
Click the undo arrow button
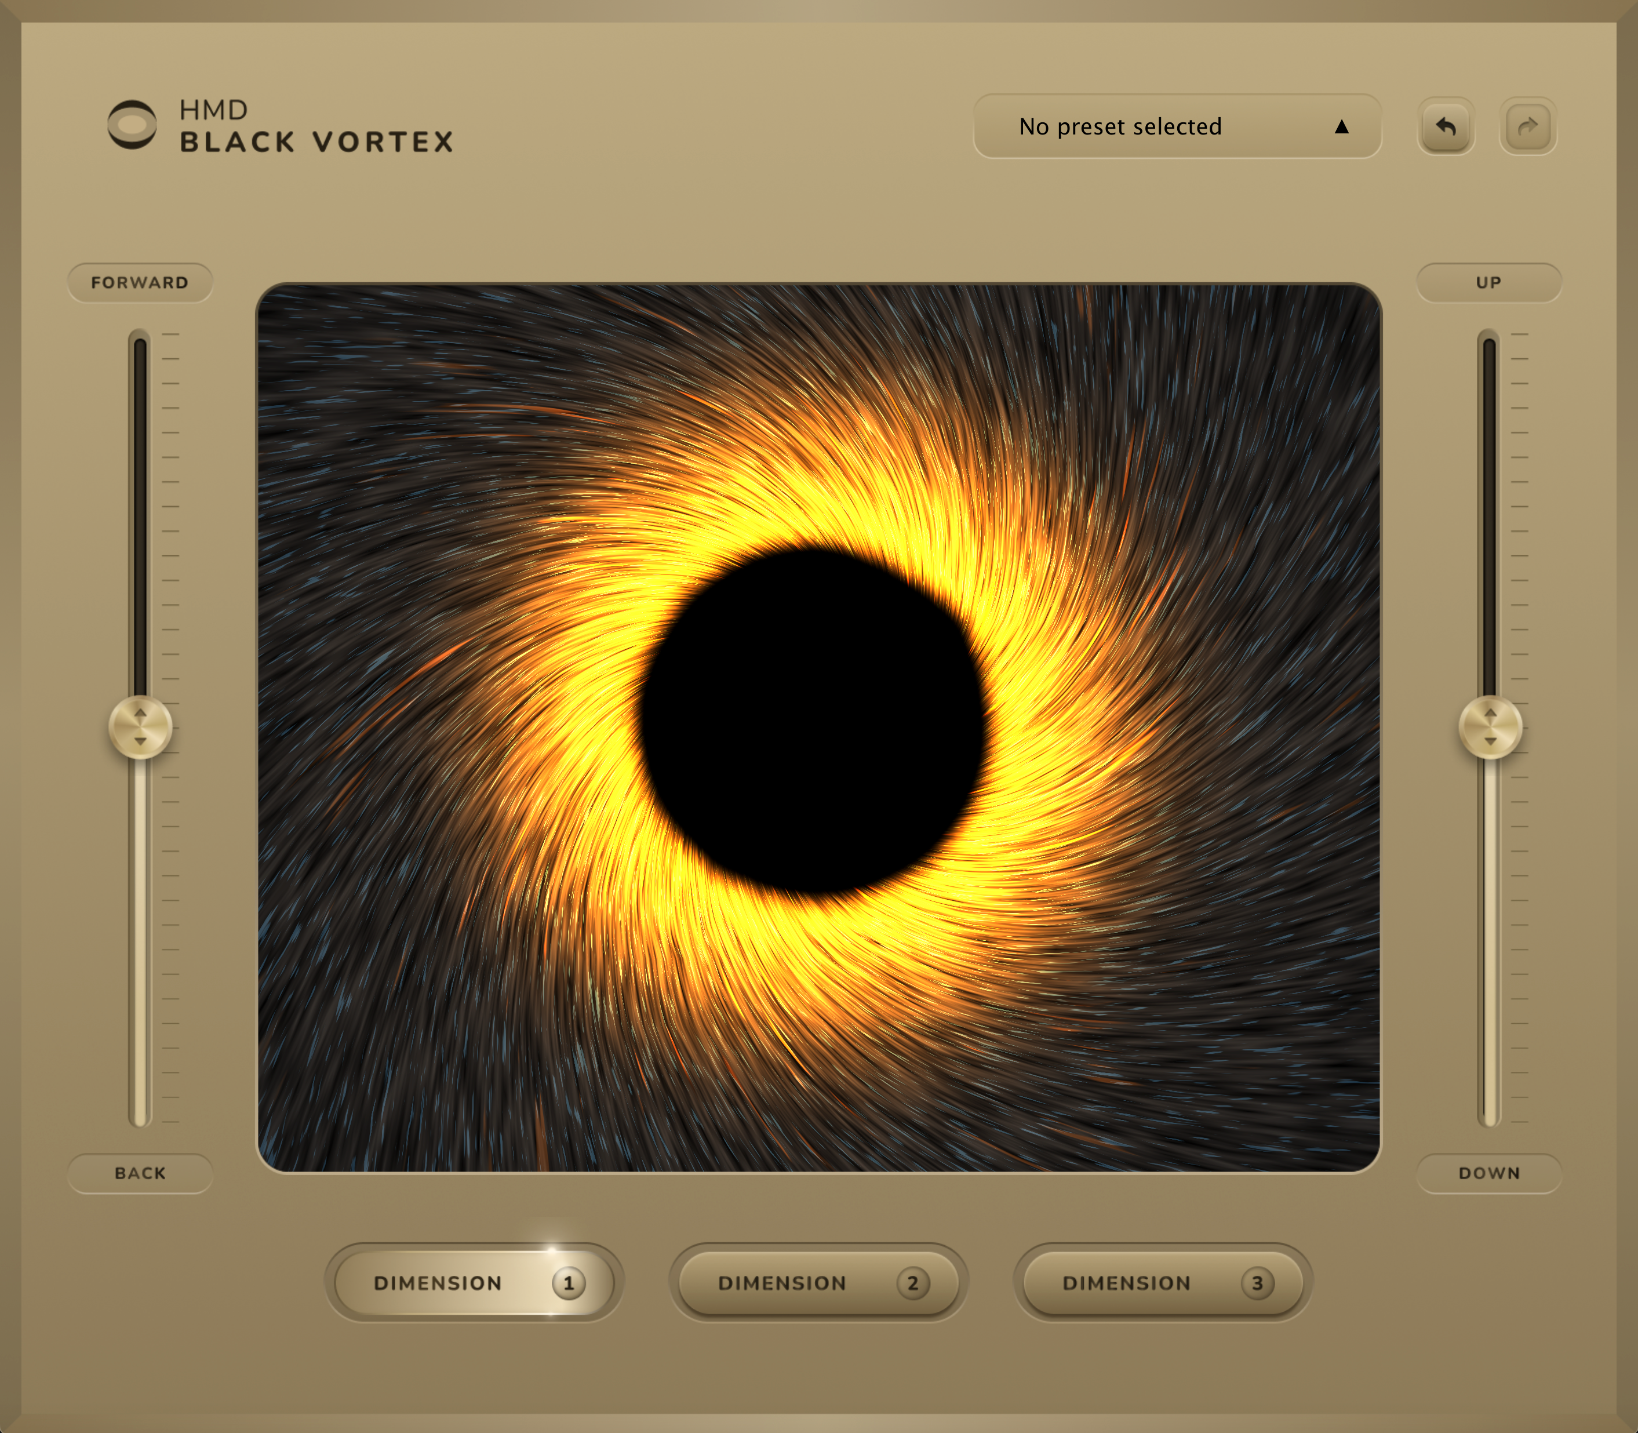(x=1446, y=126)
